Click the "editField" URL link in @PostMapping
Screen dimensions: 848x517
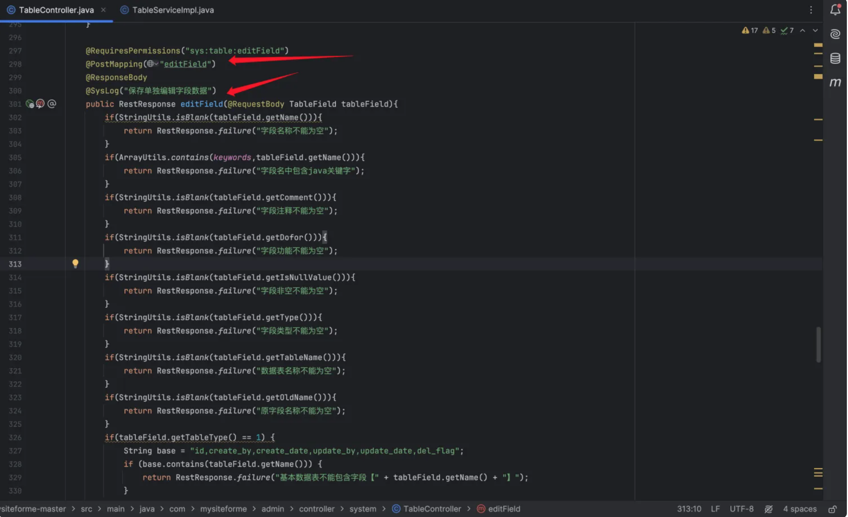[185, 64]
